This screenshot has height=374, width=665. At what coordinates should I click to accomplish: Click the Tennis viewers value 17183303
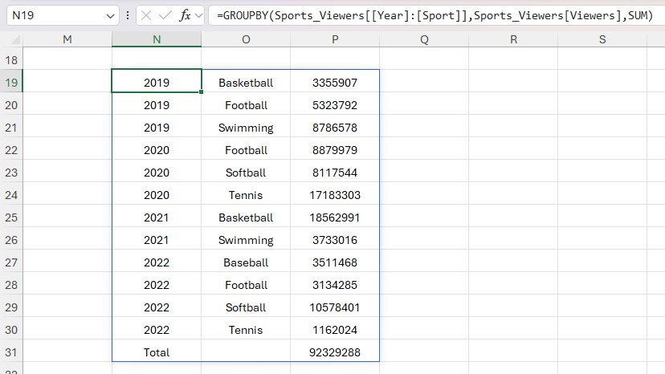334,195
